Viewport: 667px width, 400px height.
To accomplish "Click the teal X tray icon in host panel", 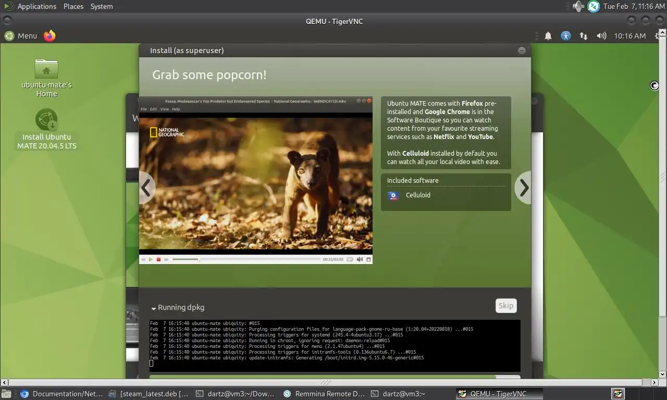I will pyautogui.click(x=594, y=6).
